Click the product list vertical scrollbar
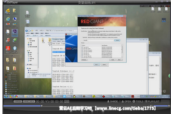This screenshot has height=114, width=171. pyautogui.click(x=122, y=51)
